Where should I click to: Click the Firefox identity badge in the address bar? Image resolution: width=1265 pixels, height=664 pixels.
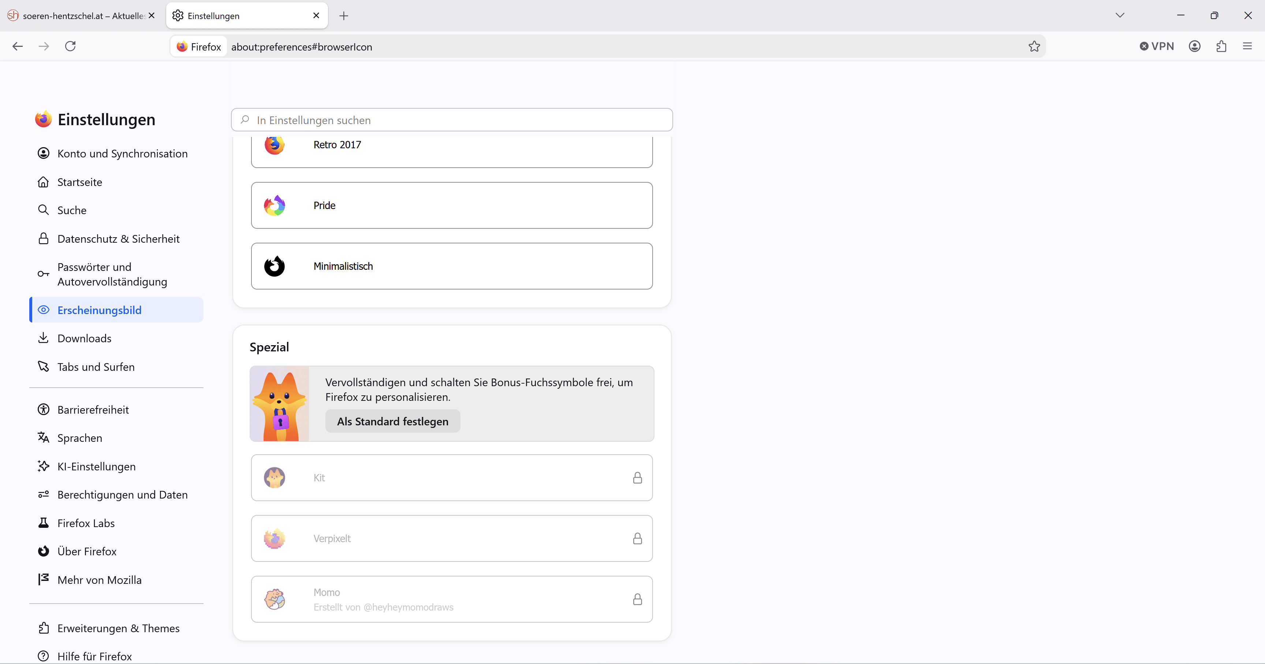pyautogui.click(x=199, y=46)
